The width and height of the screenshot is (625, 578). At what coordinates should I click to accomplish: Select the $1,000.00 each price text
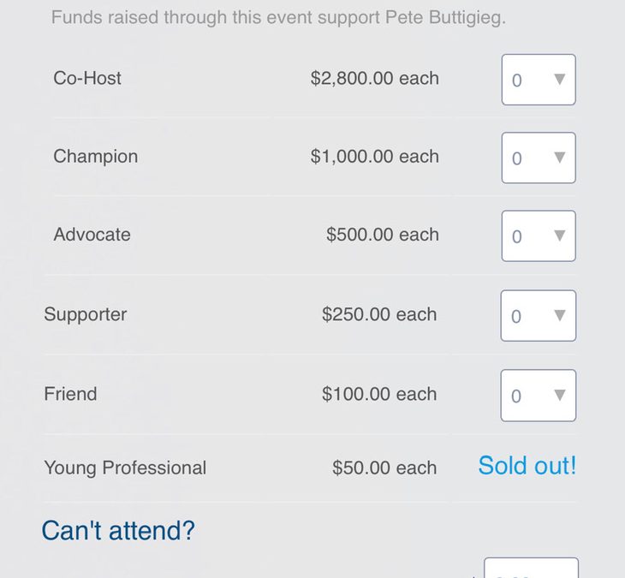click(x=374, y=156)
